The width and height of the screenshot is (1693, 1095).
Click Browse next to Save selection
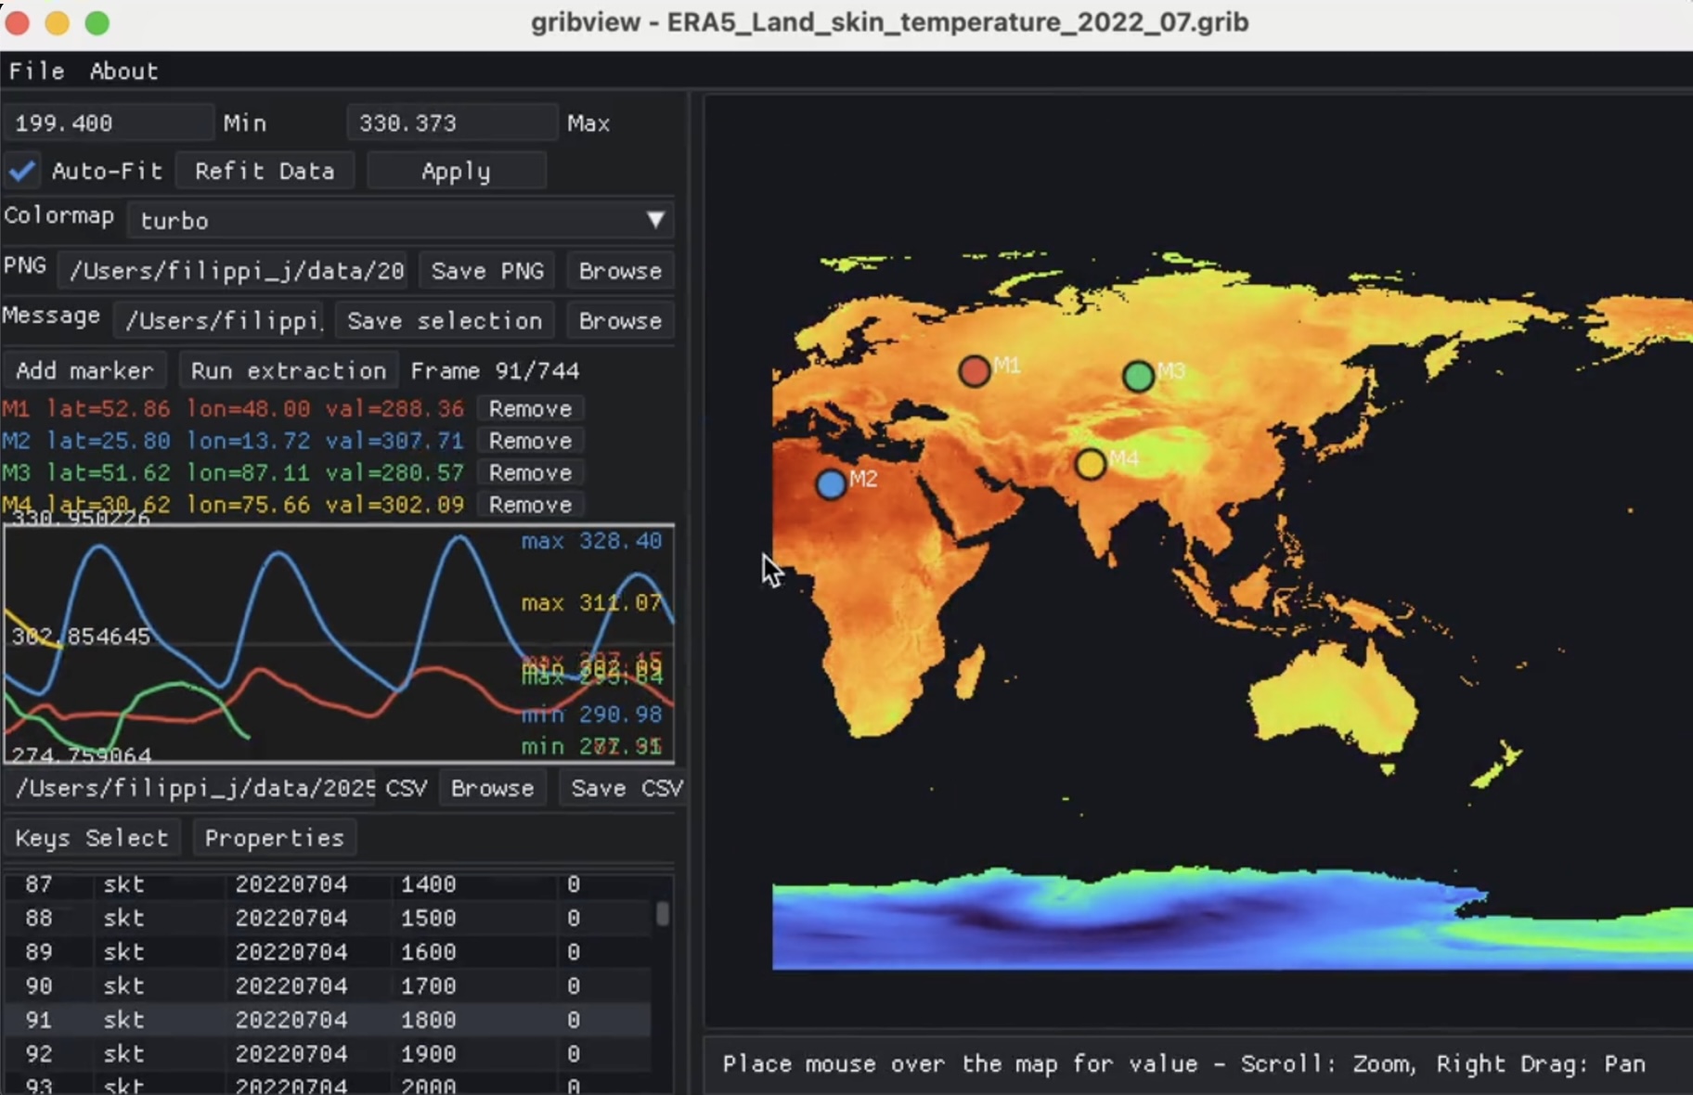coord(620,320)
